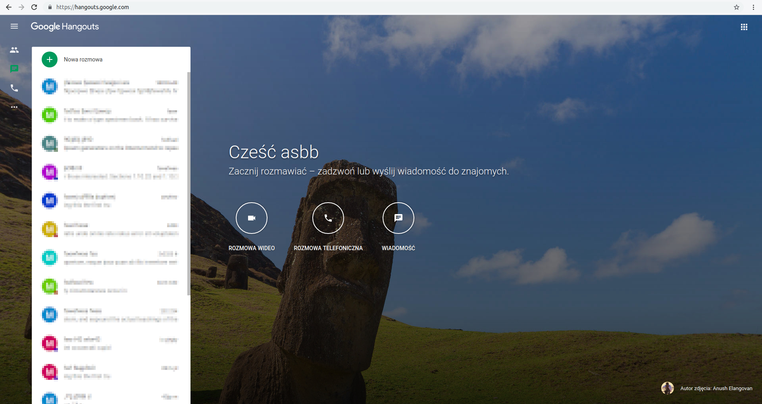Open the hamburger main menu
Screen dimensions: 762x404
tap(14, 27)
